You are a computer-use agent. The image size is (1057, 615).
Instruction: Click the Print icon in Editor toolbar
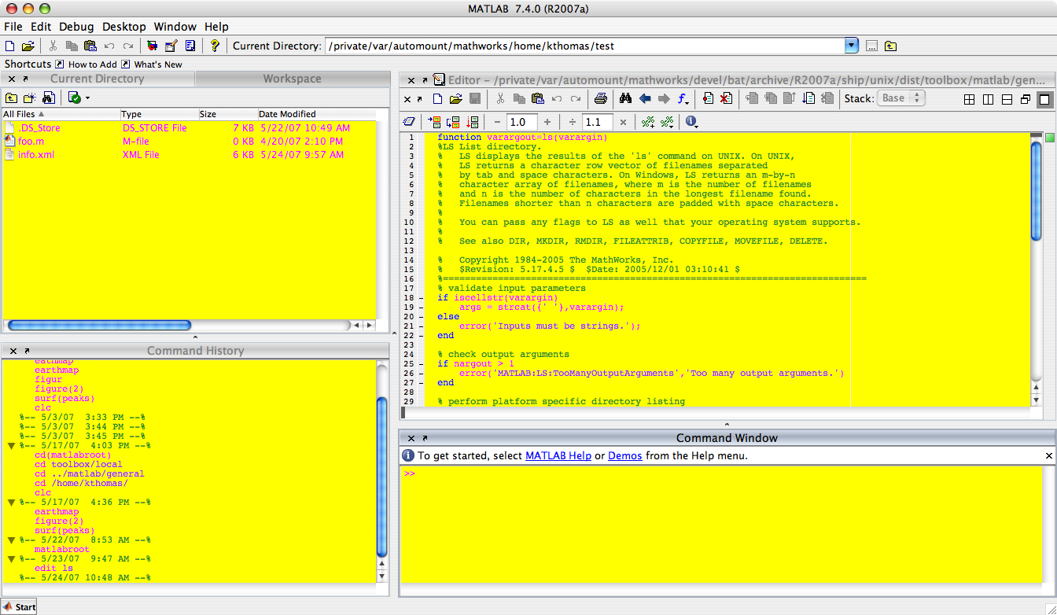601,99
